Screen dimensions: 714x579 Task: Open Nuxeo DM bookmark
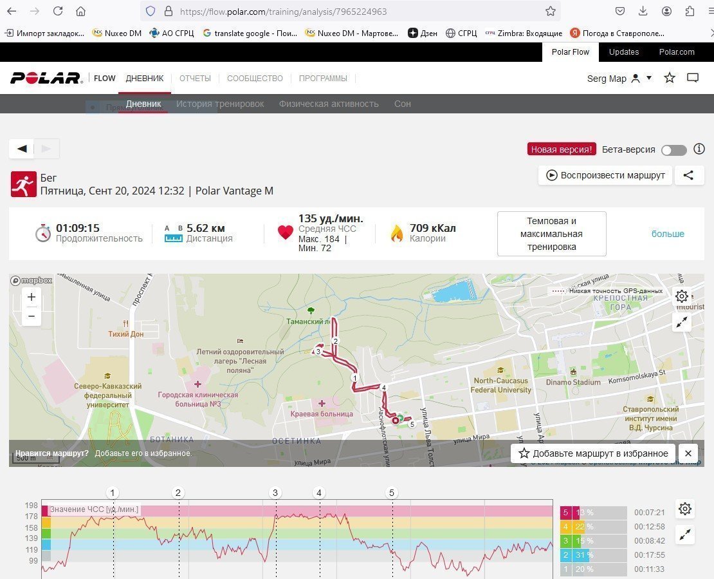coord(117,33)
